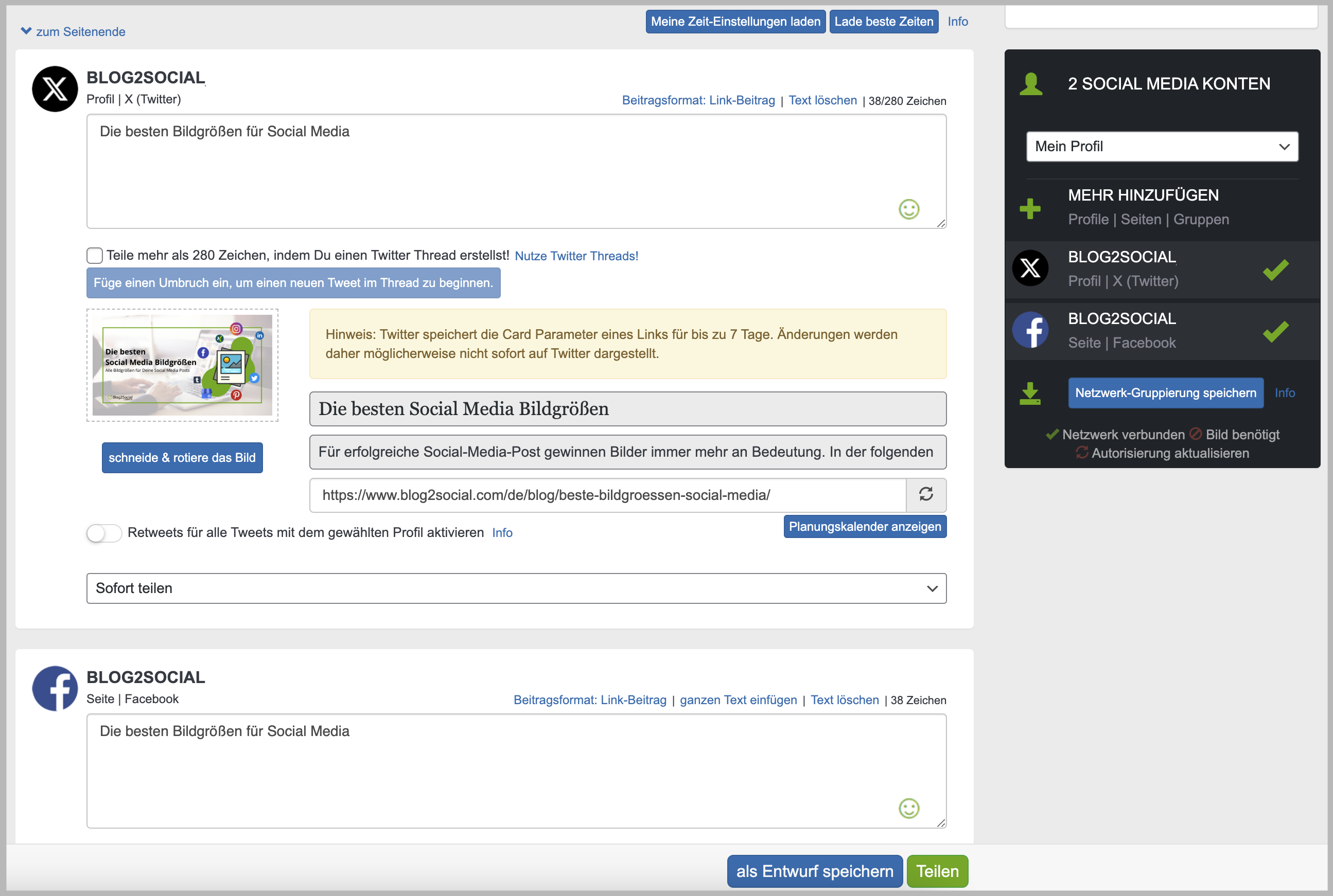Viewport: 1333px width, 896px height.
Task: Click Meine Zeit-Einstellungen laden button
Action: click(x=735, y=22)
